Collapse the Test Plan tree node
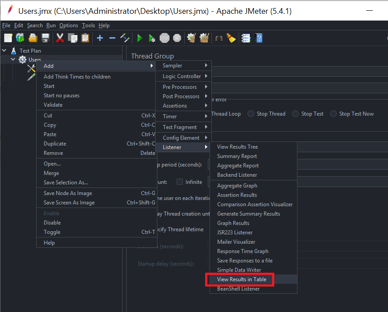This screenshot has height=312, width=388. pos(4,50)
